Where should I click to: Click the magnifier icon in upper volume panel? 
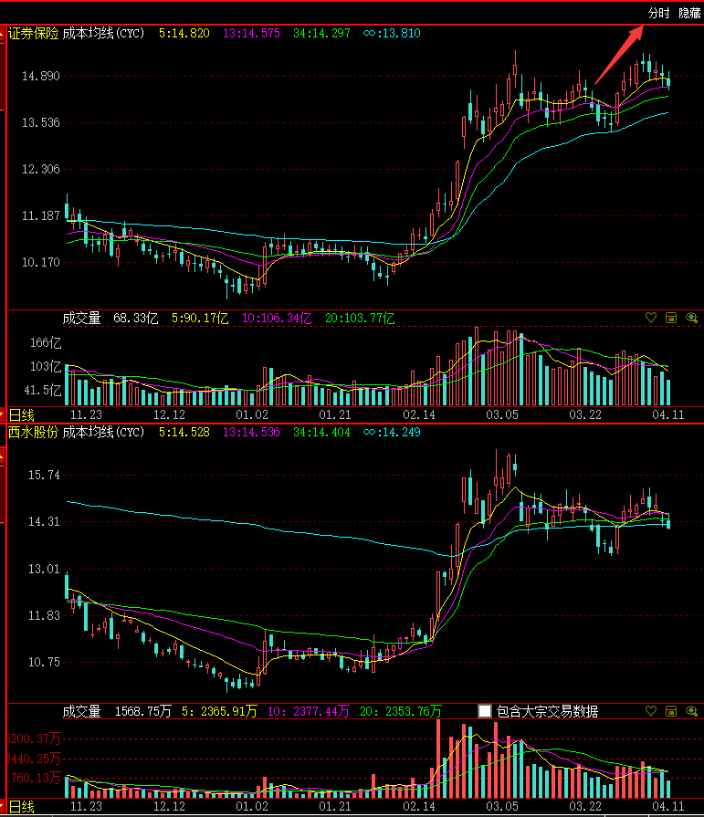[691, 319]
